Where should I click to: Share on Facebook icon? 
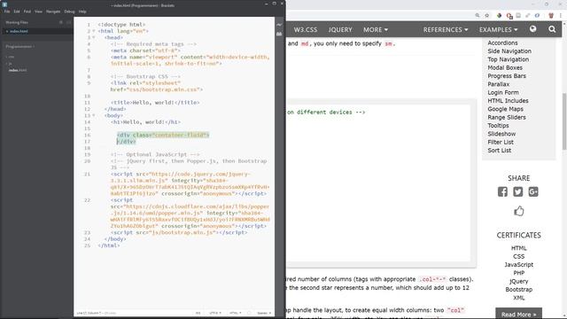pyautogui.click(x=502, y=191)
